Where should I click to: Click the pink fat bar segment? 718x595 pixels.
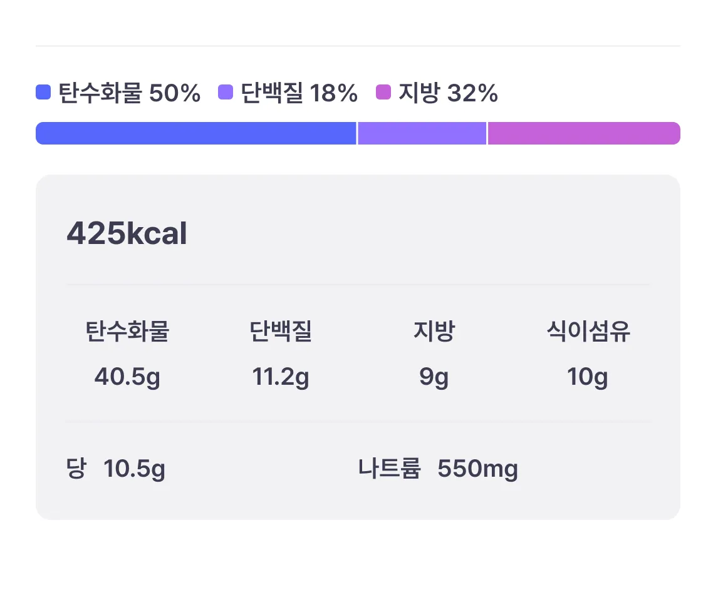tap(583, 133)
